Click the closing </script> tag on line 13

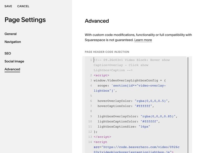tap(102, 137)
